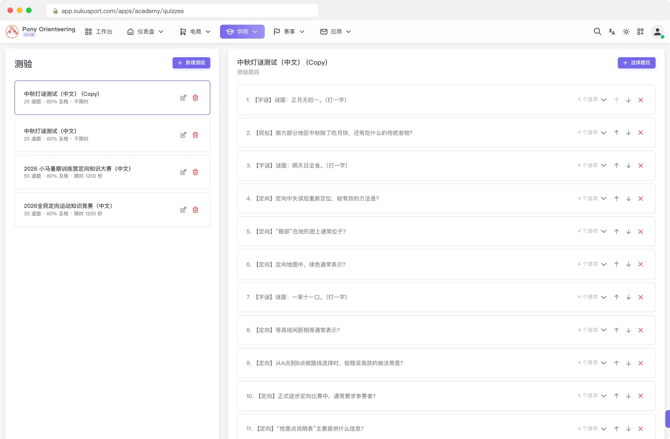Expand options of question 4 重新定位

click(x=604, y=198)
